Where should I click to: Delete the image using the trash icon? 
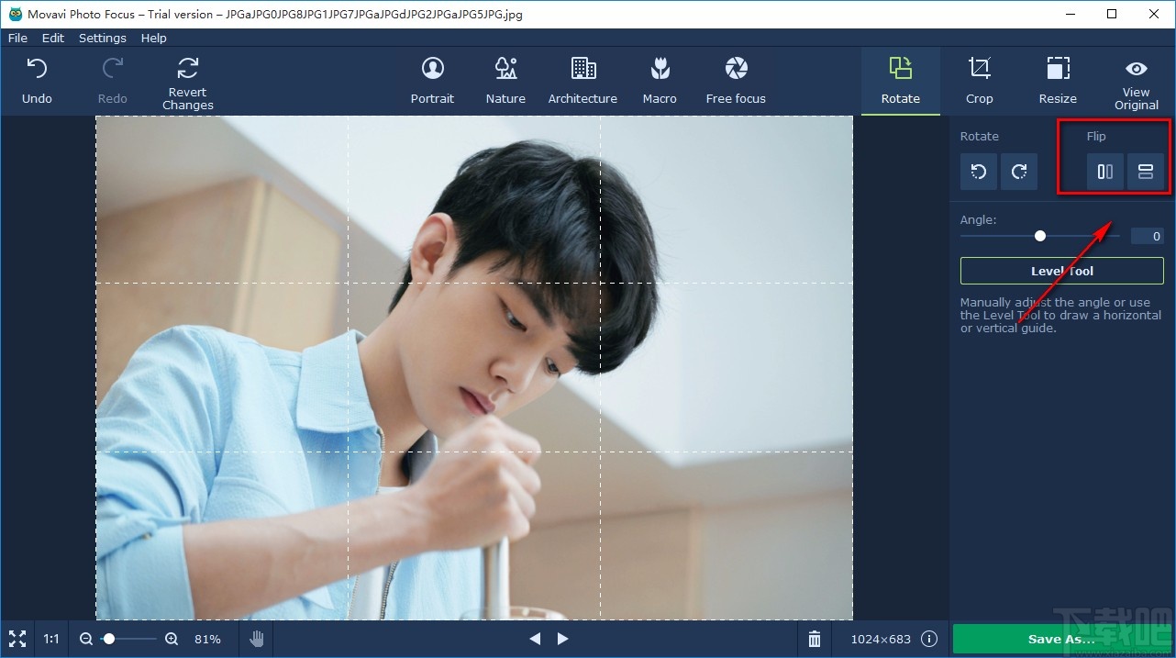[814, 639]
